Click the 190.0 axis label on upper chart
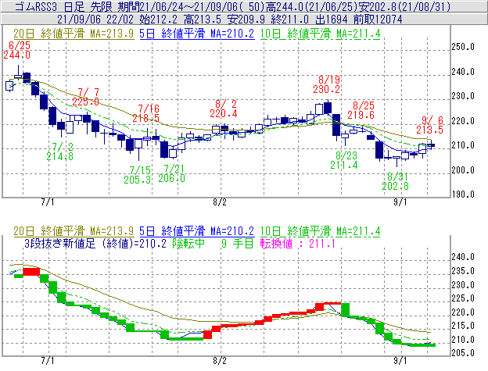Screen dimensions: 488x371 click(463, 194)
